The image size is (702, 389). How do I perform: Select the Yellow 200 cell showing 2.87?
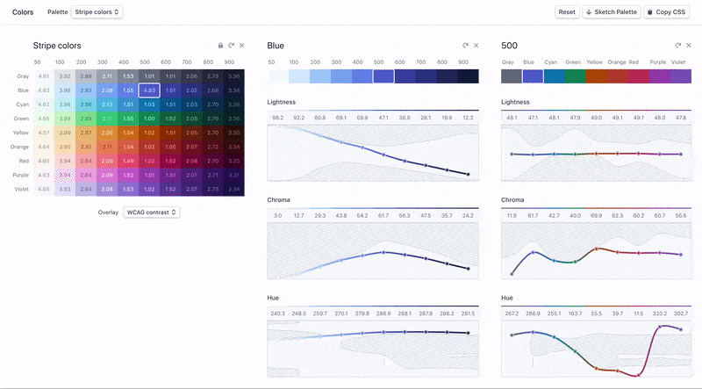click(x=86, y=133)
